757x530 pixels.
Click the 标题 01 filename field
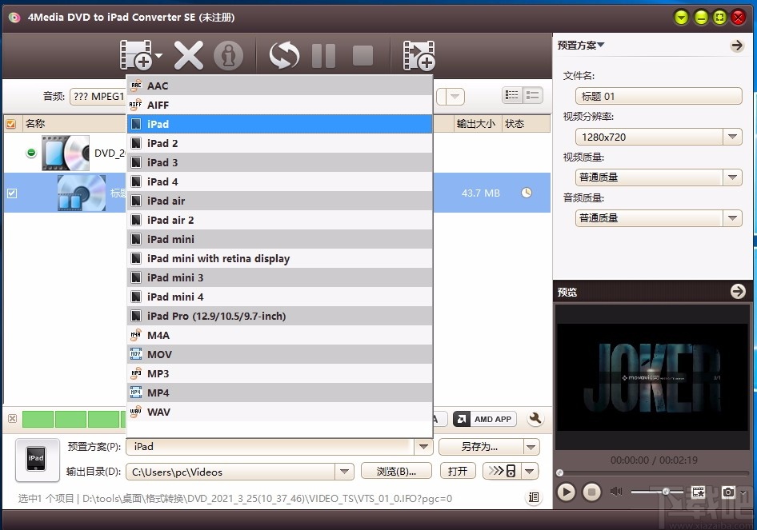pyautogui.click(x=658, y=96)
